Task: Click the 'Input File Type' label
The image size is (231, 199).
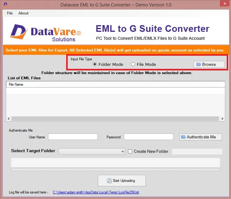Action: [81, 59]
